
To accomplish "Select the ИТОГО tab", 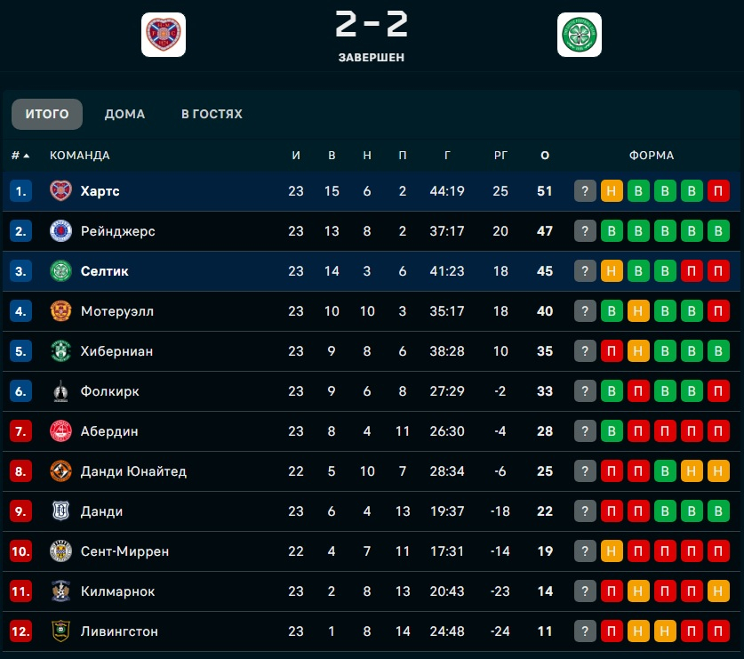I will pos(47,114).
